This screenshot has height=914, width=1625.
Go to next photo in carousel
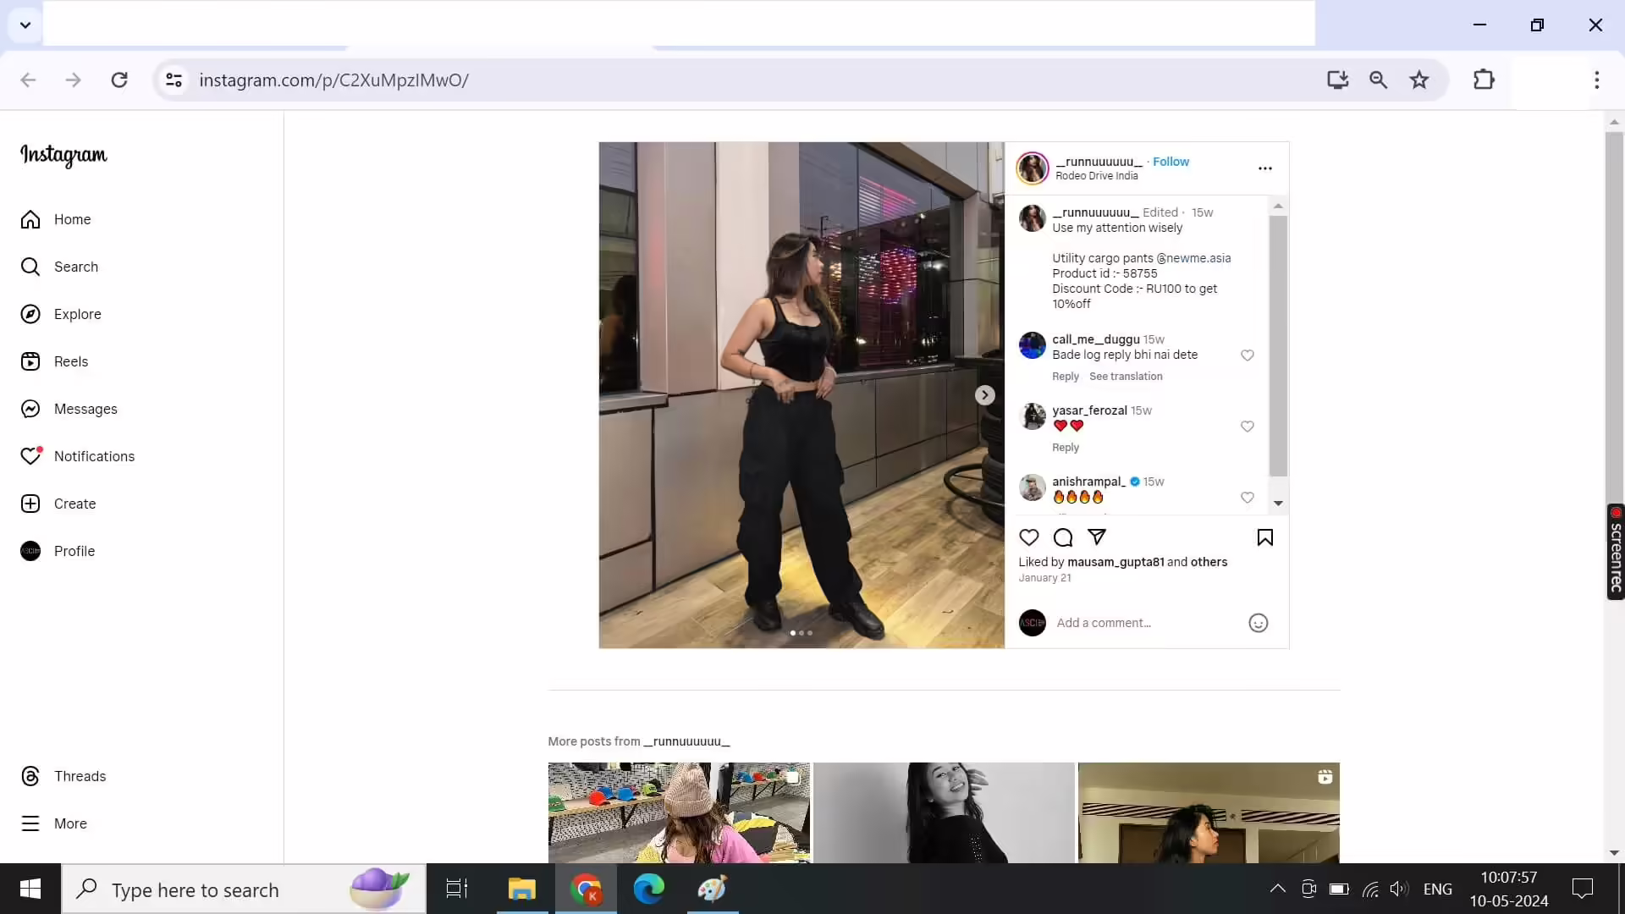(x=984, y=395)
